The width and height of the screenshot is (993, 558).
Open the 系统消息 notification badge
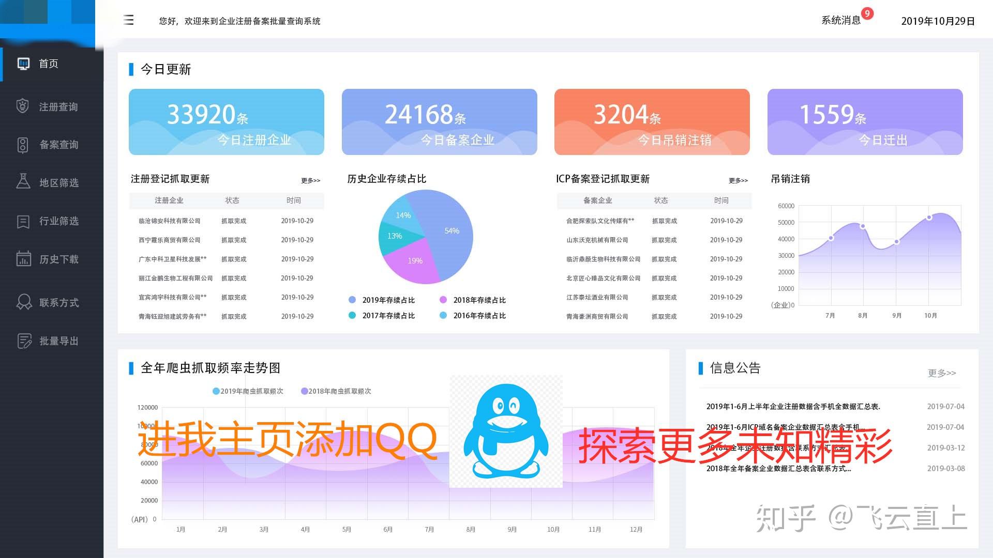(x=867, y=14)
